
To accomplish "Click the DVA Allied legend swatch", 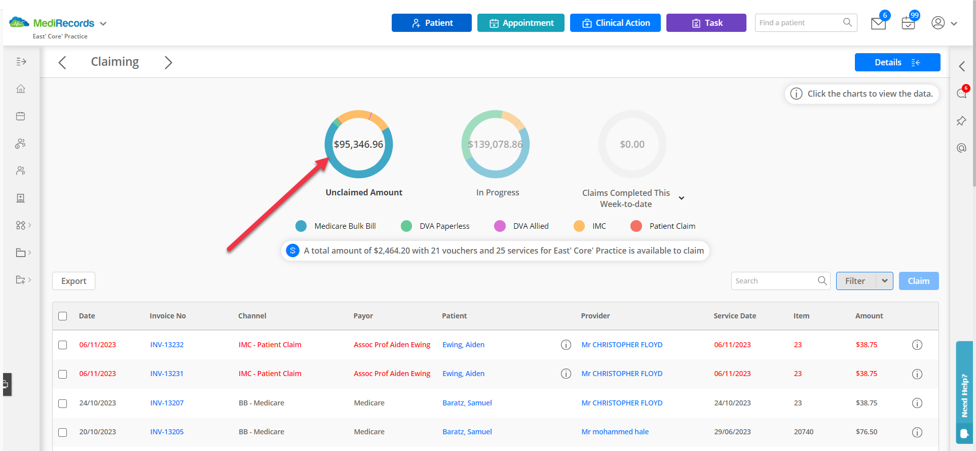I will tap(500, 226).
